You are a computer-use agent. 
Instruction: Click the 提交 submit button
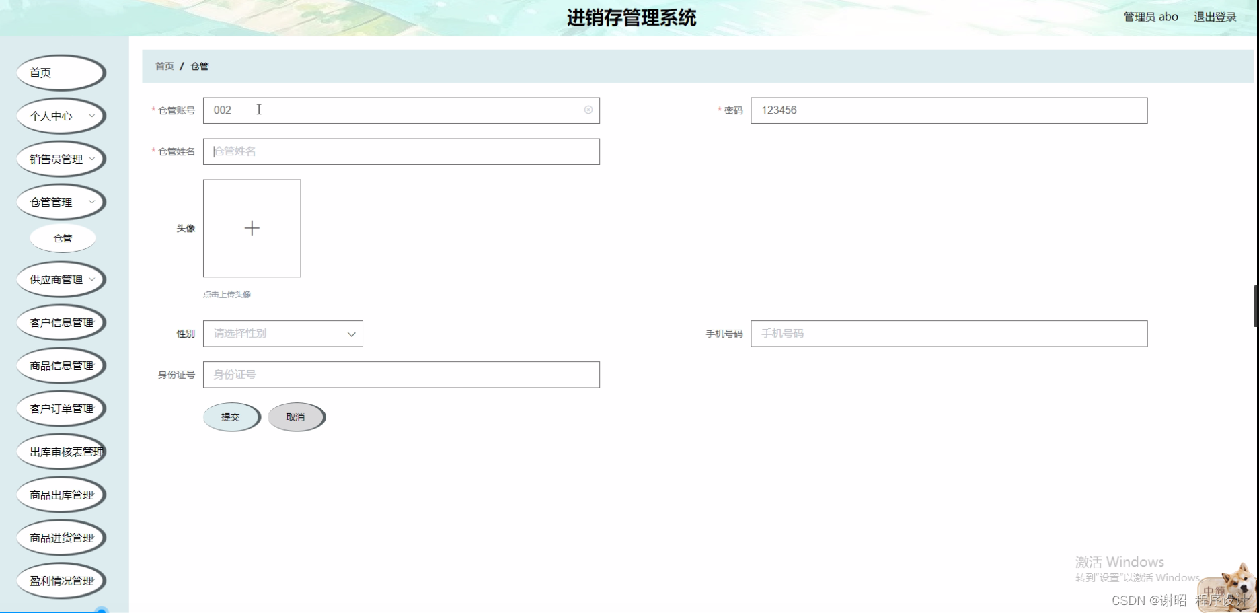(231, 417)
